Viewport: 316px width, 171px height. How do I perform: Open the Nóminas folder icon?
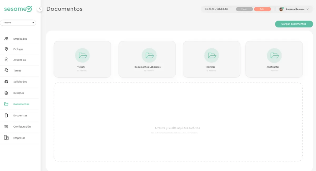tap(212, 55)
